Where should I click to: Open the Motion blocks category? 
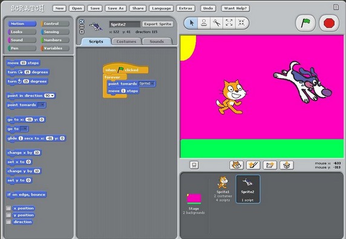coord(22,24)
